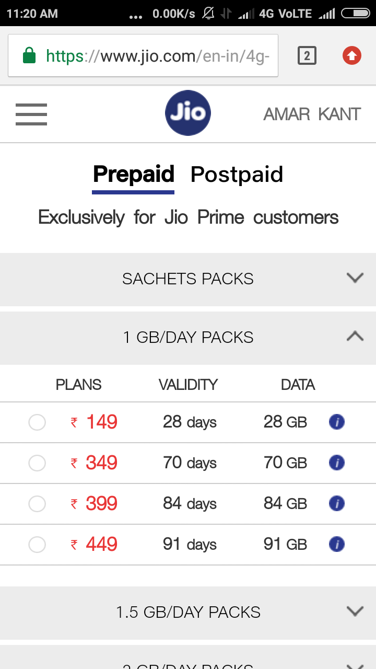Tap the browser address bar URL
Screen dimensions: 376x669
157,55
